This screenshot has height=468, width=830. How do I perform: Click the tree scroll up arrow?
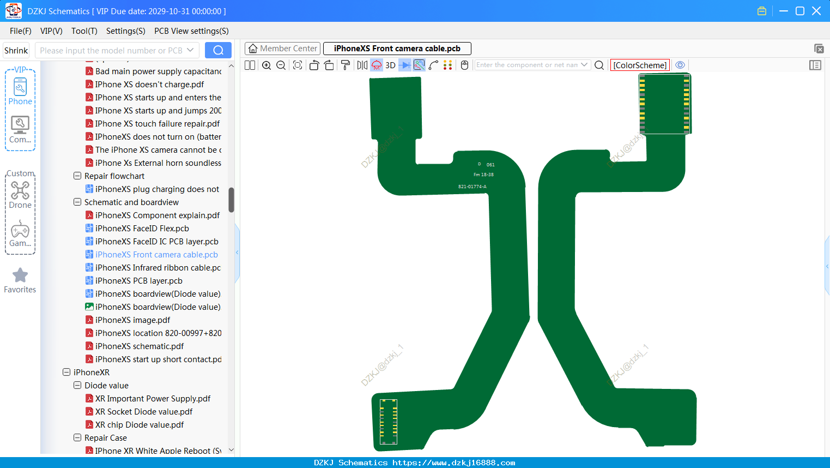(x=231, y=66)
